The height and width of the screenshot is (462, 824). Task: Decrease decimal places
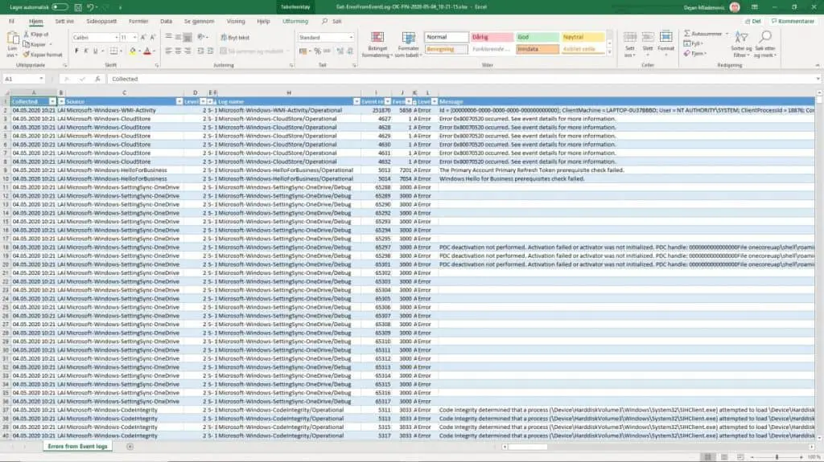click(350, 51)
